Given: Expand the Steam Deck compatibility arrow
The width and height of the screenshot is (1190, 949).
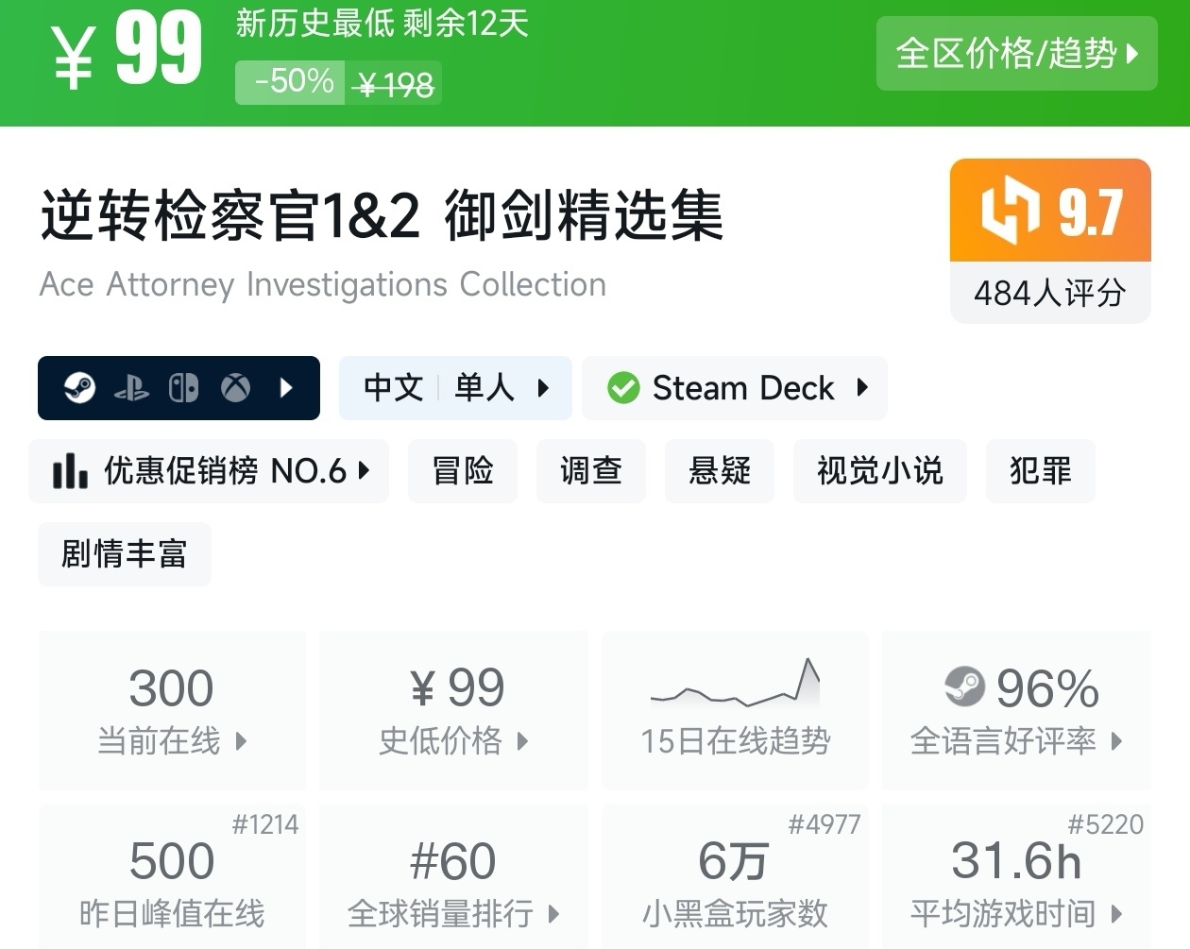Looking at the screenshot, I should (x=861, y=387).
